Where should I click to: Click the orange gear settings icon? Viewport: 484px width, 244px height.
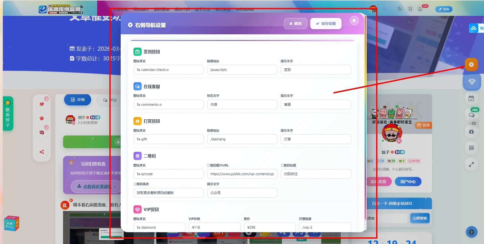point(471,65)
